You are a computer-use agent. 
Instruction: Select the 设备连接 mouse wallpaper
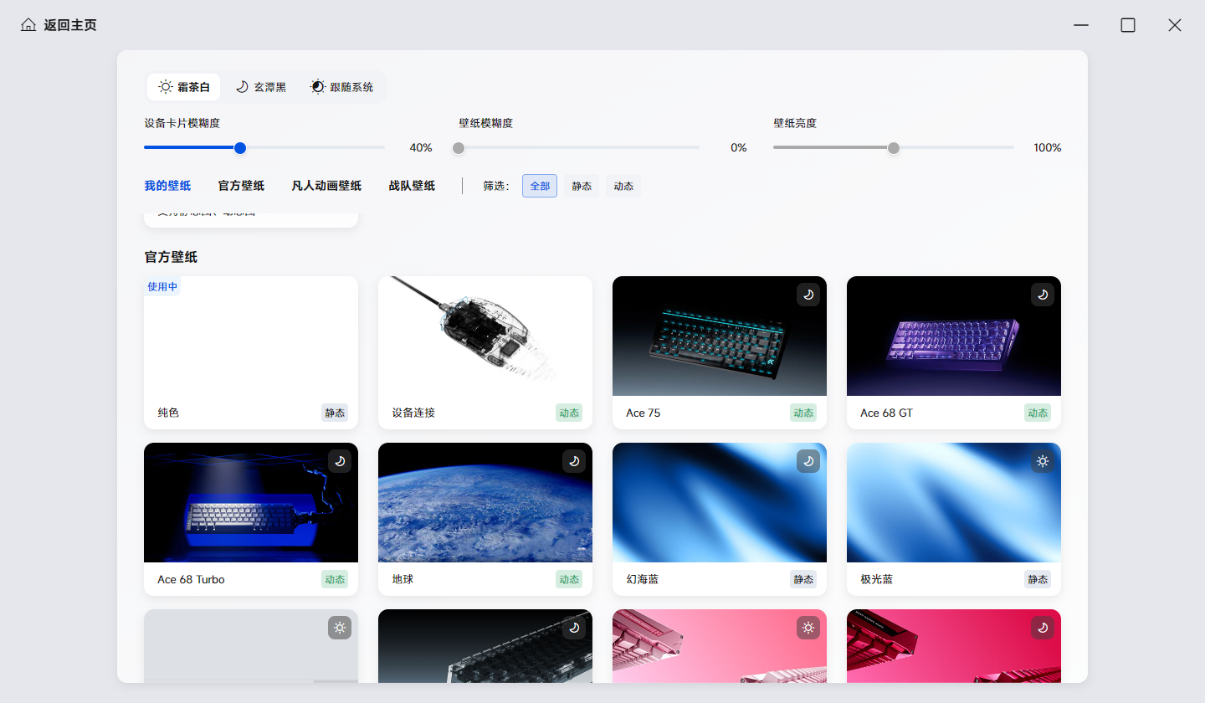tap(485, 352)
